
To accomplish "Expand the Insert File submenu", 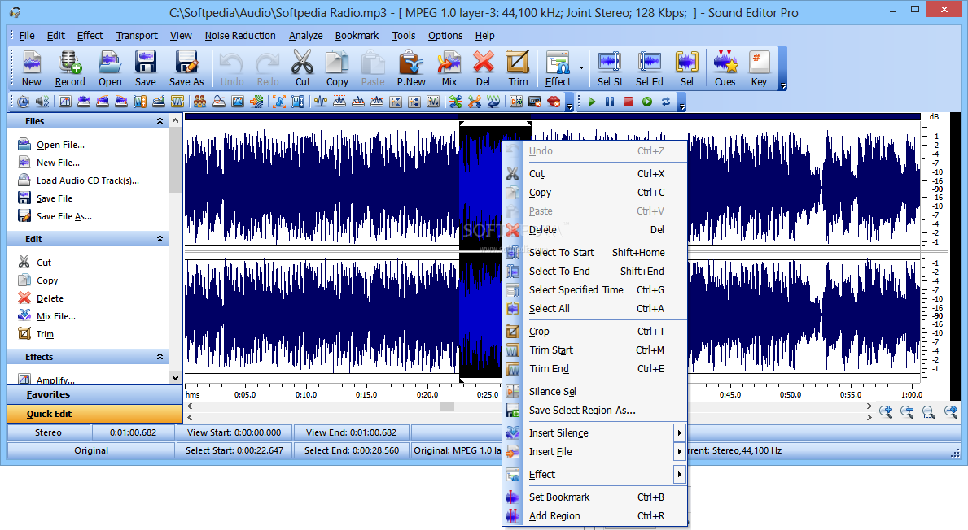I will 679,451.
